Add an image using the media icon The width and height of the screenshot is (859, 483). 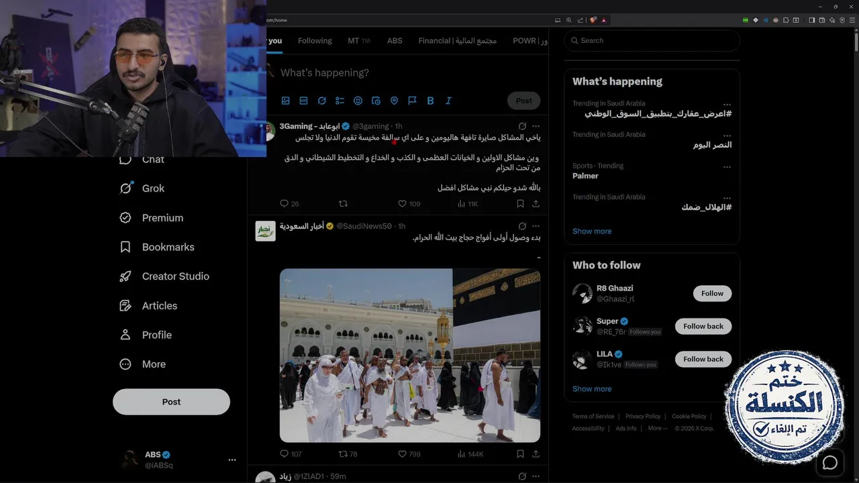[x=285, y=101]
